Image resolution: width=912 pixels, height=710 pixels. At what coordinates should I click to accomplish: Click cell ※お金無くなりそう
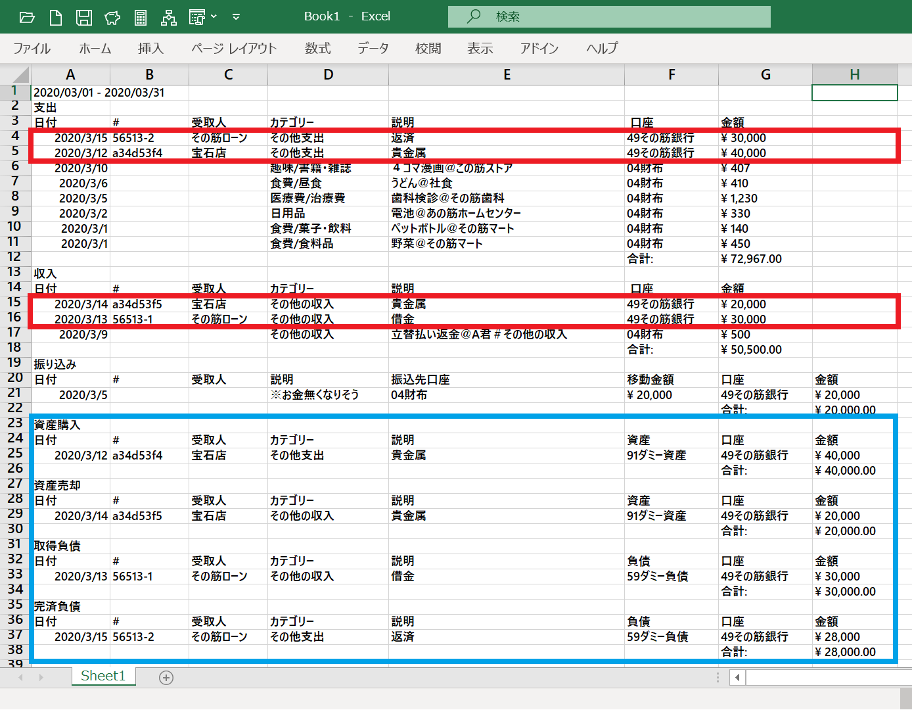coord(328,395)
